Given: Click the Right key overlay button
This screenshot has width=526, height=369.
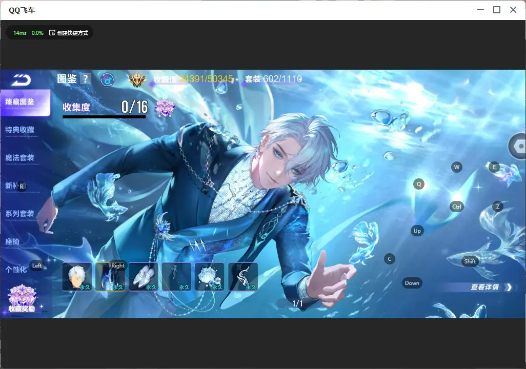Looking at the screenshot, I should pos(118,265).
